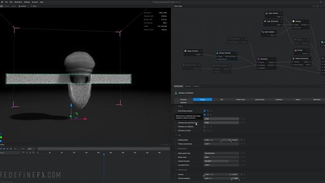
Task: Click the blue vertical axis gizmo arrow
Action: point(71,105)
